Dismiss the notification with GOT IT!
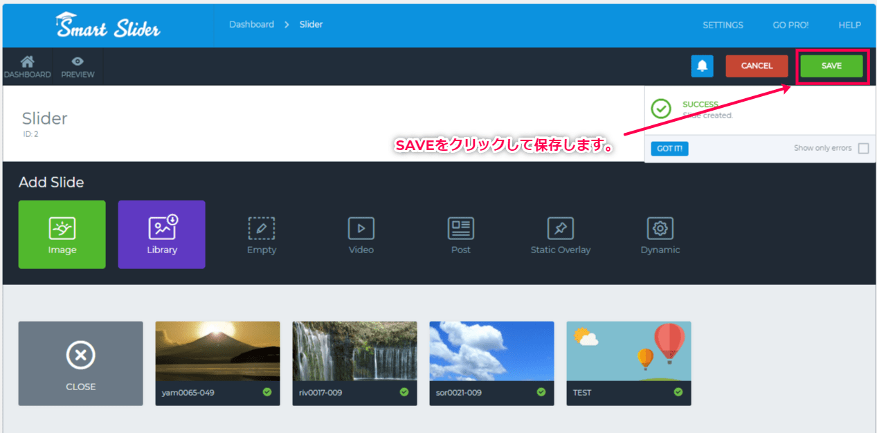This screenshot has width=877, height=433. 669,149
